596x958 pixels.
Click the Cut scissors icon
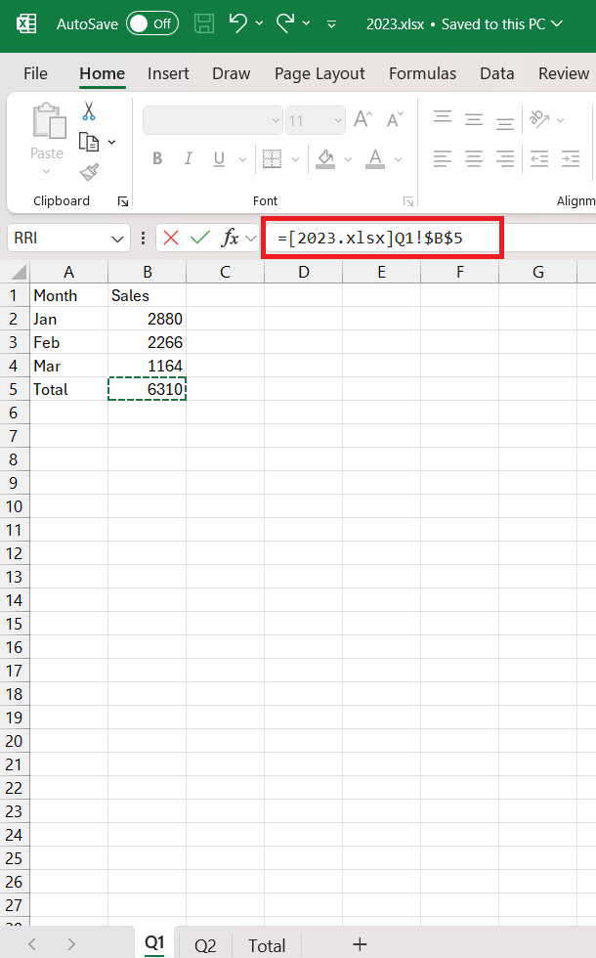pos(89,110)
